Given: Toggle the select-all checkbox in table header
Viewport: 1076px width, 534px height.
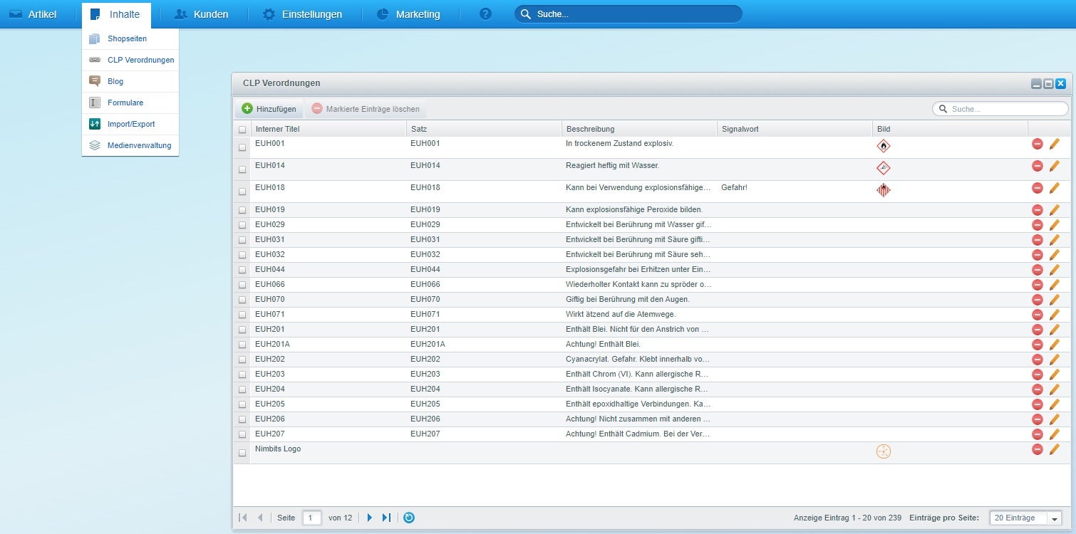Looking at the screenshot, I should (x=242, y=130).
